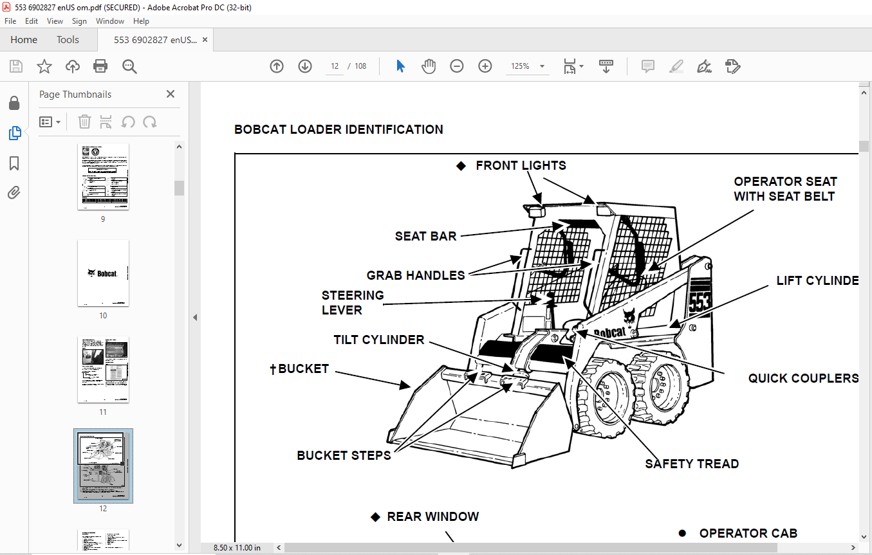
Task: Expand the fit page dropdown arrow
Action: pyautogui.click(x=582, y=66)
